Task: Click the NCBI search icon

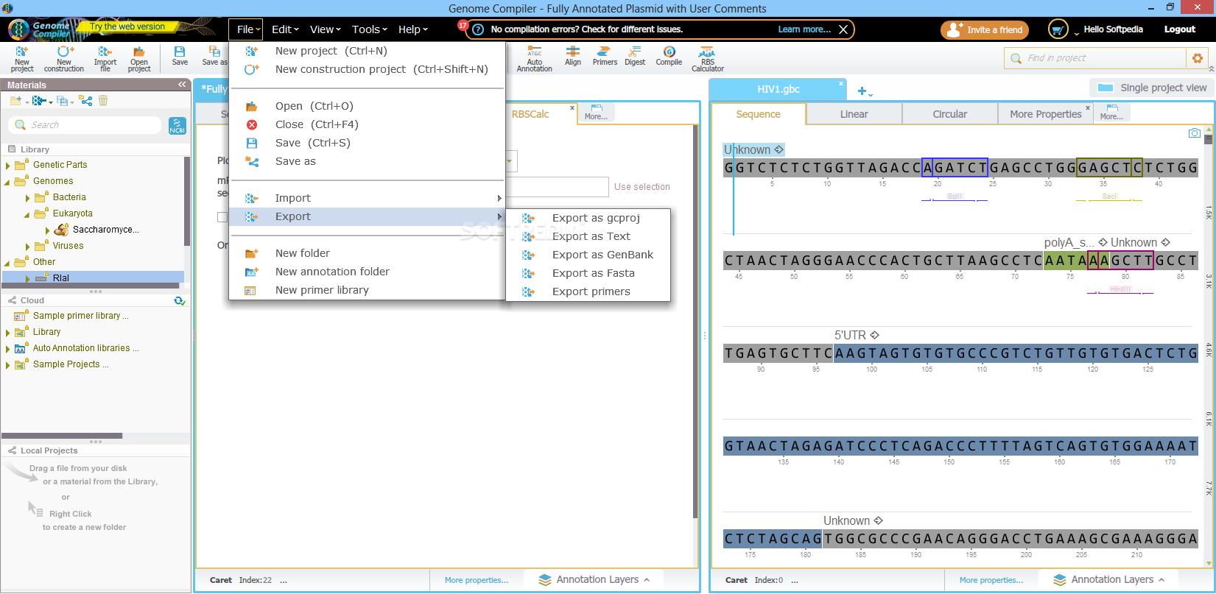Action: pyautogui.click(x=177, y=126)
